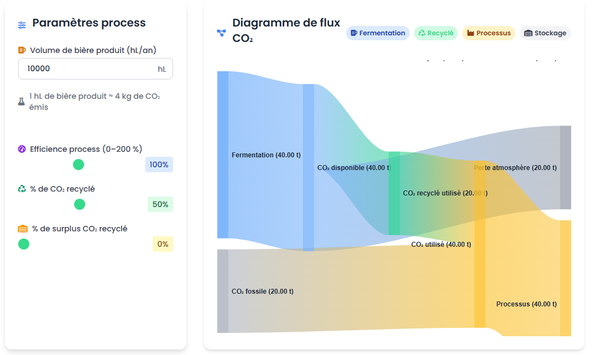Viewport: 601px width, 355px height.
Task: Click the Fermentation node in the Sankey diagram
Action: [x=223, y=155]
